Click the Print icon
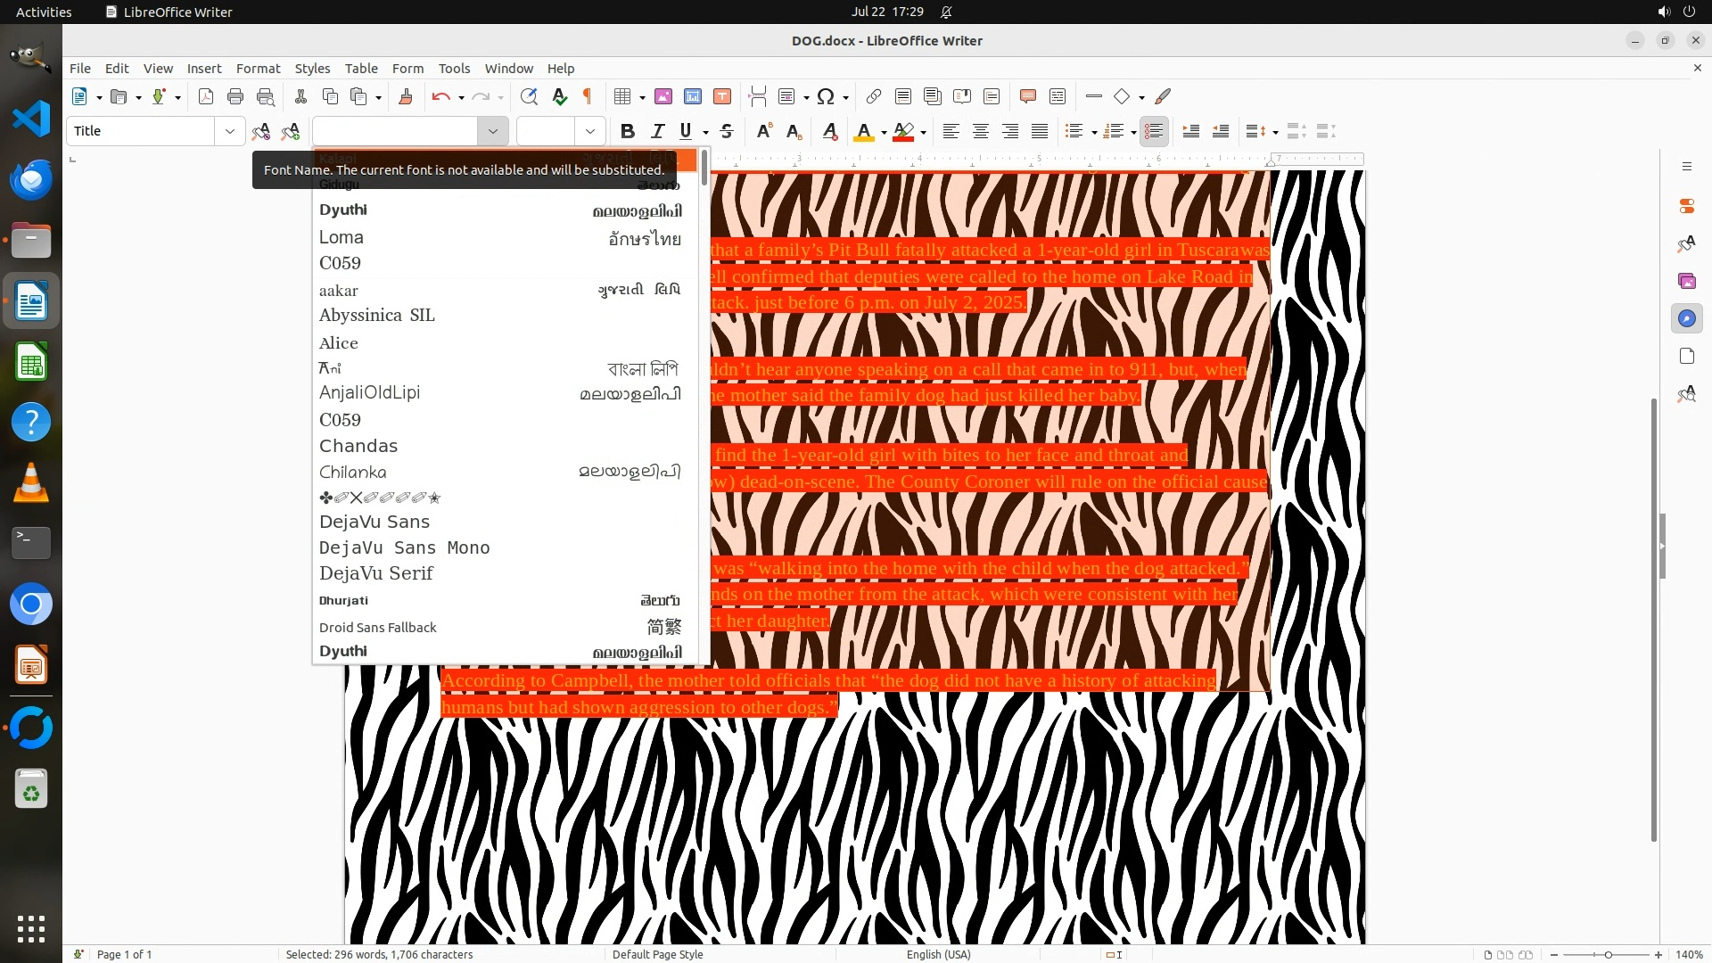 (235, 96)
